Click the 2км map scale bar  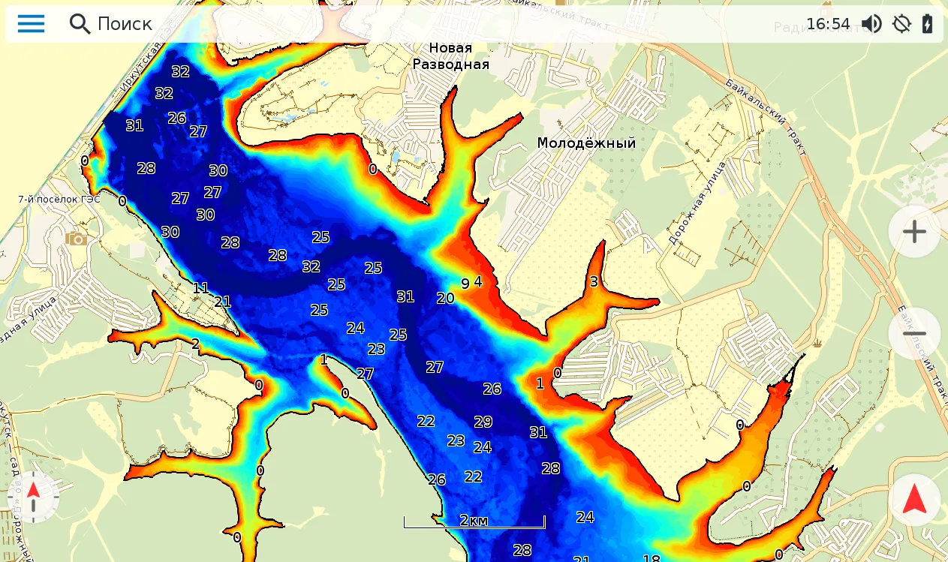pos(474,521)
